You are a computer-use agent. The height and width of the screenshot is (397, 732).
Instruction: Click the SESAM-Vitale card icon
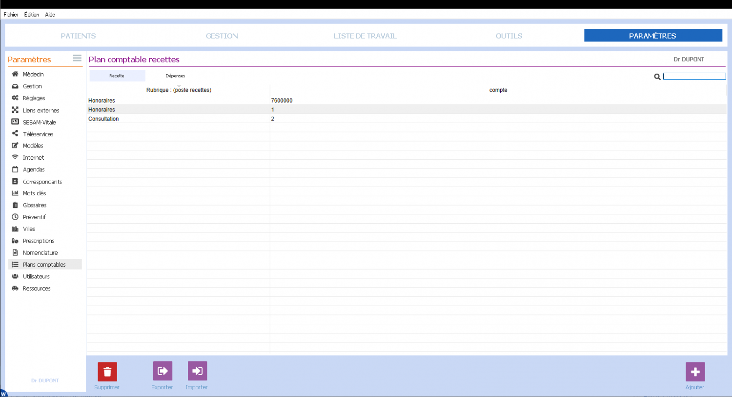tap(15, 122)
